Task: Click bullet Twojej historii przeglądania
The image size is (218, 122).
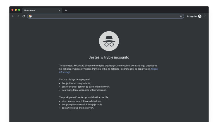Action: (x=76, y=83)
